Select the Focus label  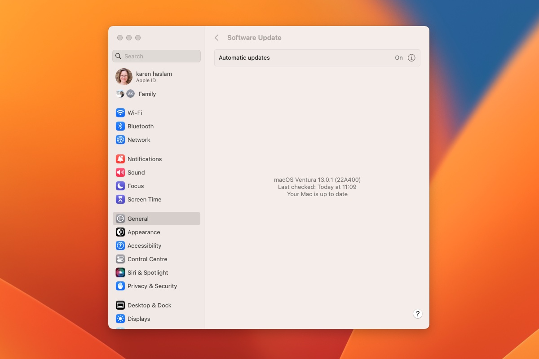pos(136,186)
